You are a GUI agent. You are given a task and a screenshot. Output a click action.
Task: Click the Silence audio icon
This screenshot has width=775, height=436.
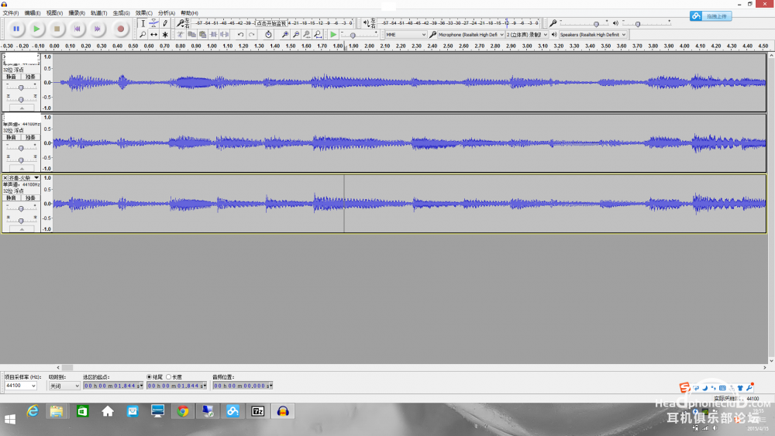point(225,35)
